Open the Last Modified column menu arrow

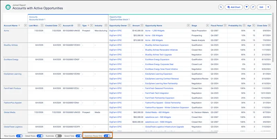[x=42, y=25]
